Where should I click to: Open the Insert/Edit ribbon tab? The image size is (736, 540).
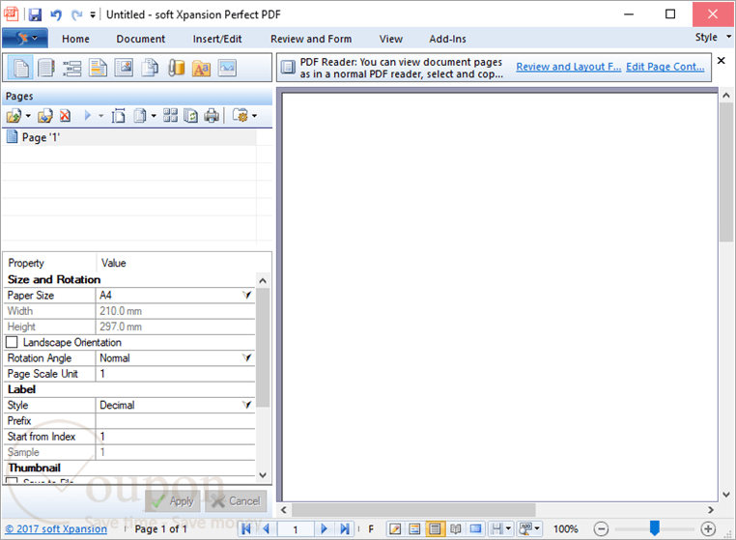(217, 39)
